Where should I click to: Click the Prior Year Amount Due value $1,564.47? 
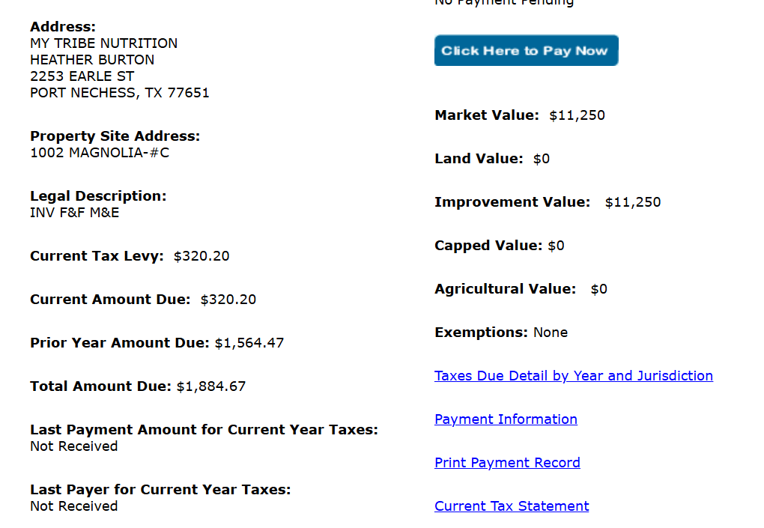point(249,343)
